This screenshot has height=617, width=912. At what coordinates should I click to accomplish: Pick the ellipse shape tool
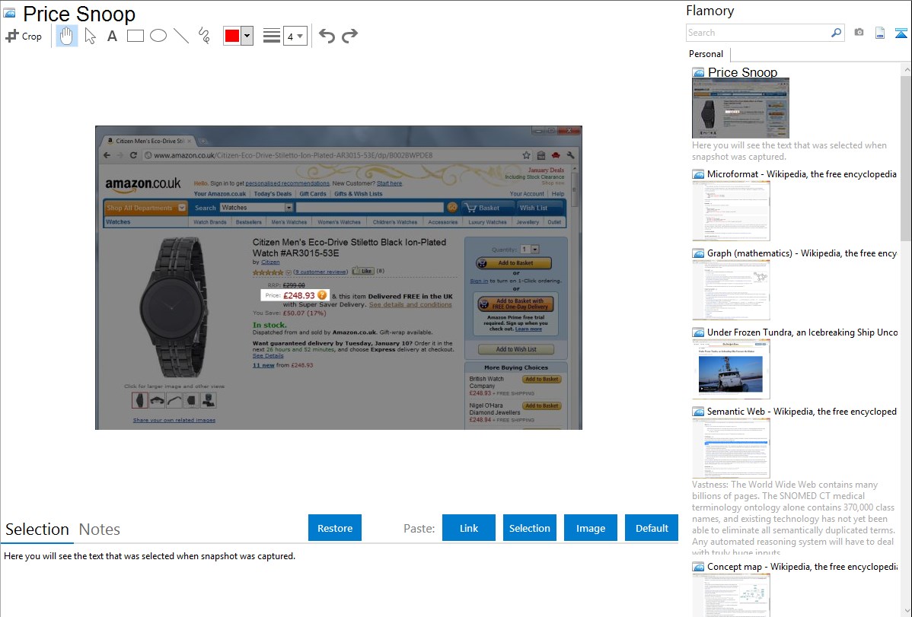[158, 36]
